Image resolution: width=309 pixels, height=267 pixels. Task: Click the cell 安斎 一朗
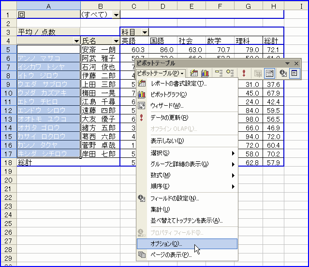click(x=100, y=50)
